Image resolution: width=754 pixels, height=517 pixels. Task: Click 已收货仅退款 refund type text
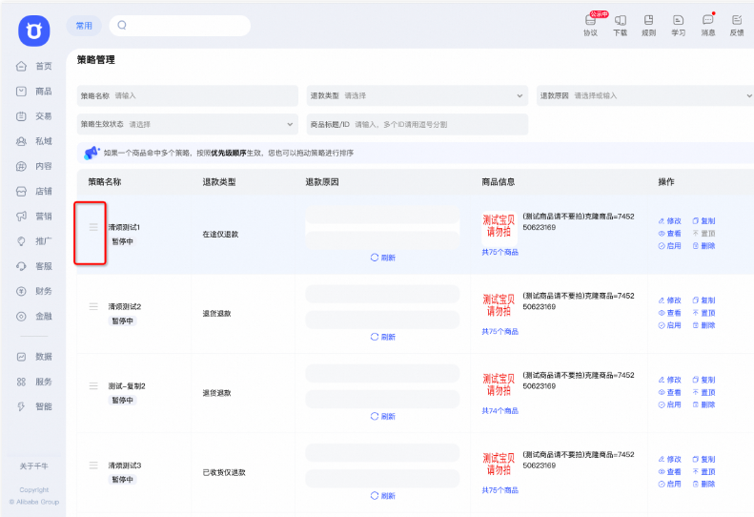point(224,473)
